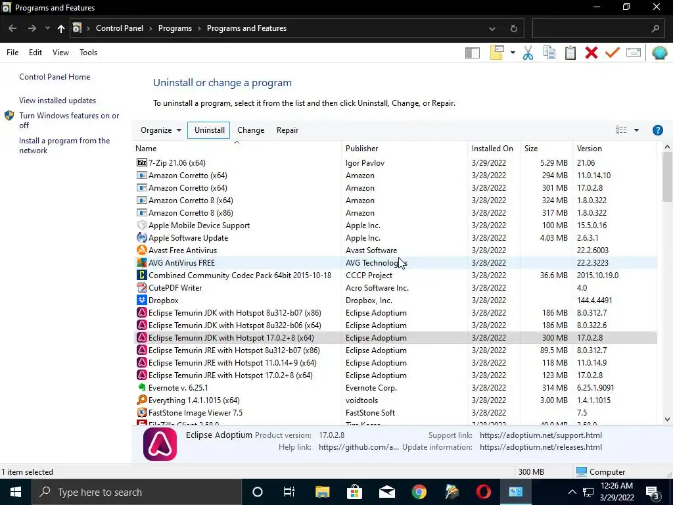Viewport: 673px width, 505px height.
Task: Select the Evernote program icon
Action: point(142,387)
